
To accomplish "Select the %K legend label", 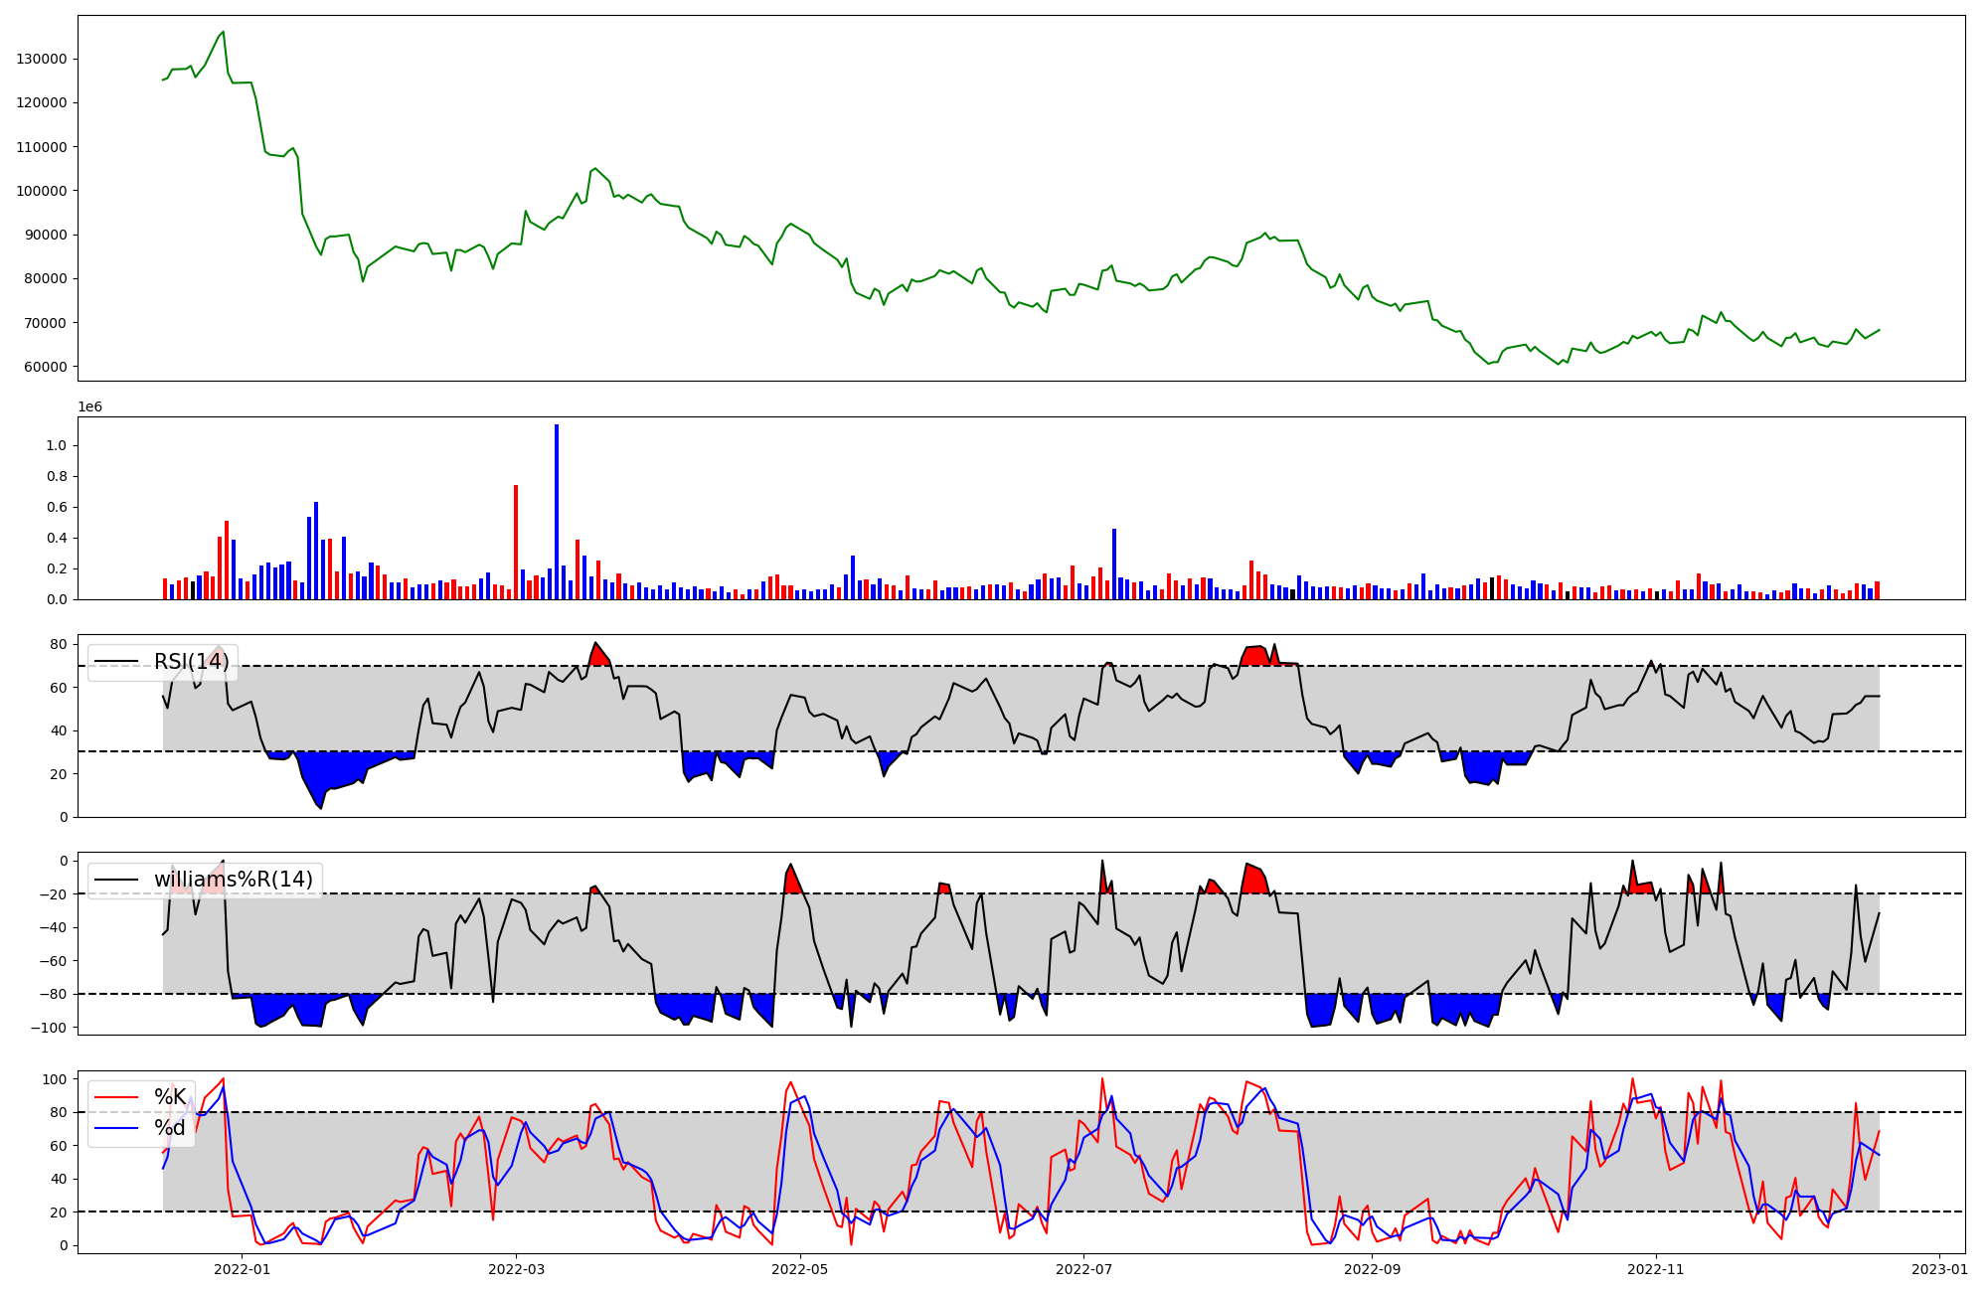I will (170, 1097).
